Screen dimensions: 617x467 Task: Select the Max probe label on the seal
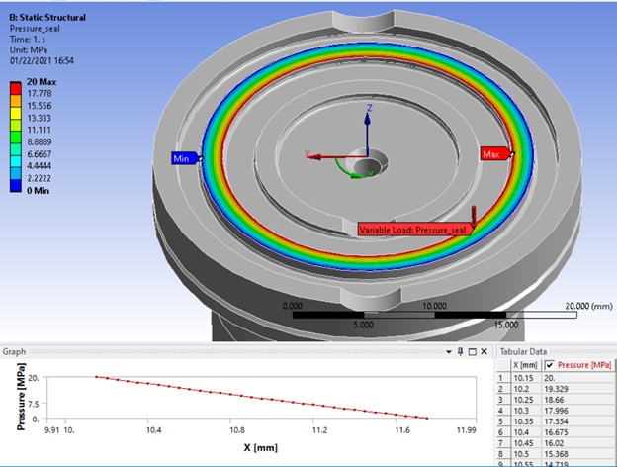click(495, 154)
